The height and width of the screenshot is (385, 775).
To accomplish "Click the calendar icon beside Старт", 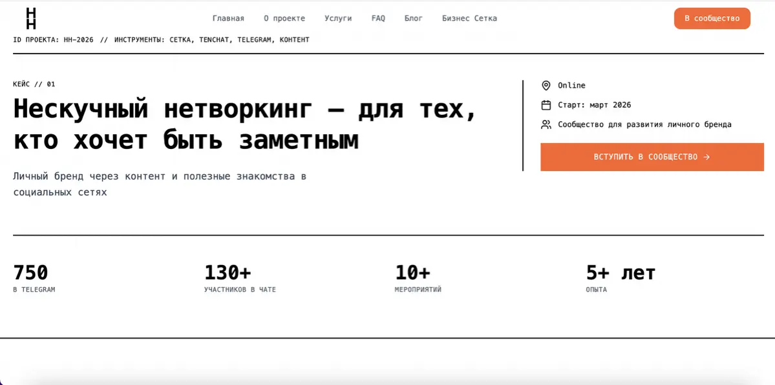I will [546, 105].
